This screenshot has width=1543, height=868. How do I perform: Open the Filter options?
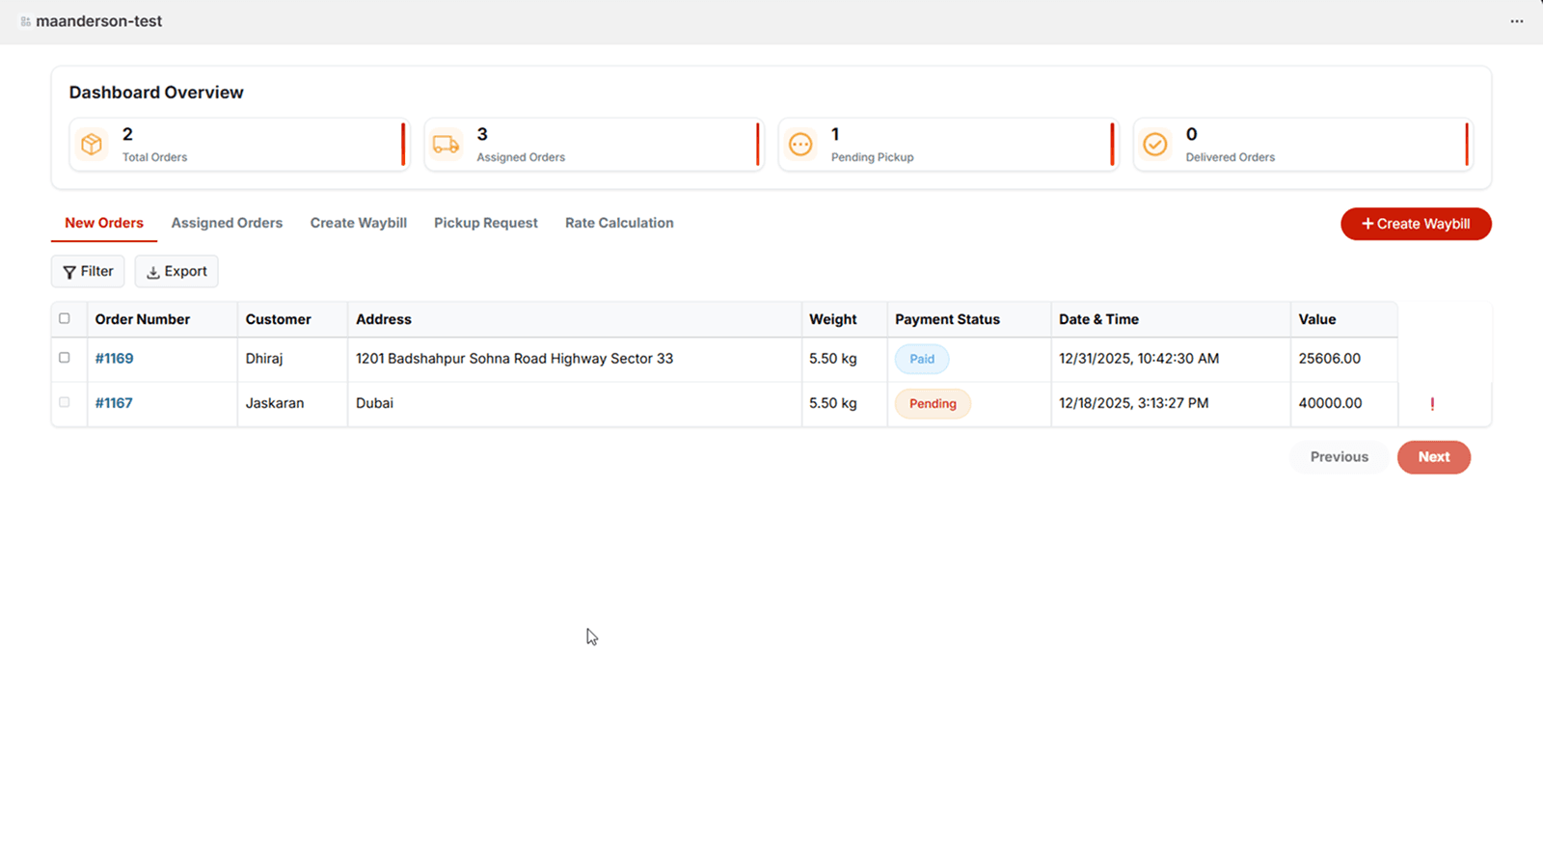[x=88, y=271]
